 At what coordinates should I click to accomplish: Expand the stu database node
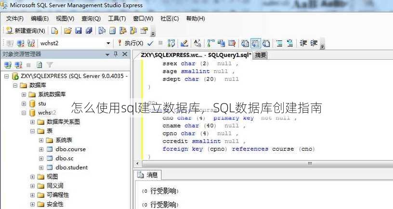coord(24,104)
